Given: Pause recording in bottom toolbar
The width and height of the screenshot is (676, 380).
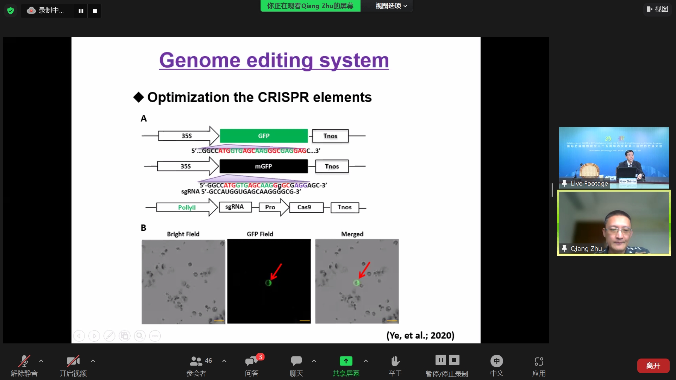Looking at the screenshot, I should point(440,360).
